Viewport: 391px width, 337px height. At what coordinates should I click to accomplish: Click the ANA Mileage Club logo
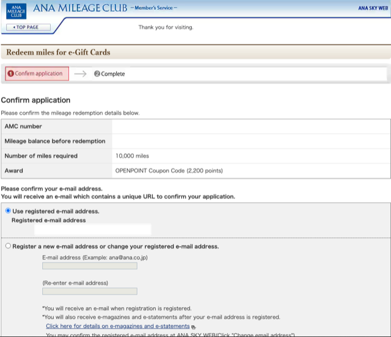point(16,11)
